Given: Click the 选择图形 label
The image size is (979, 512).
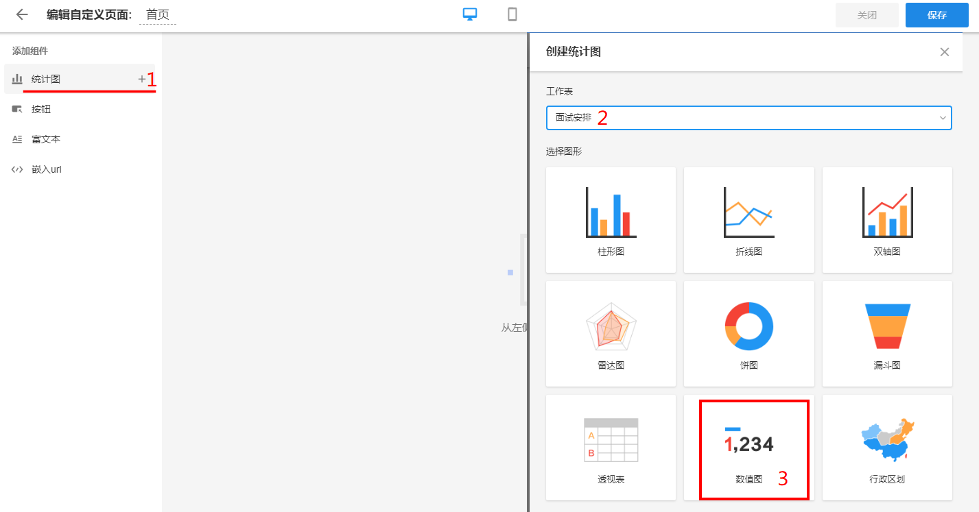Looking at the screenshot, I should coord(564,151).
